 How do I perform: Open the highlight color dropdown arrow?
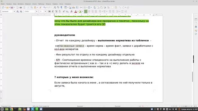point(83,11)
